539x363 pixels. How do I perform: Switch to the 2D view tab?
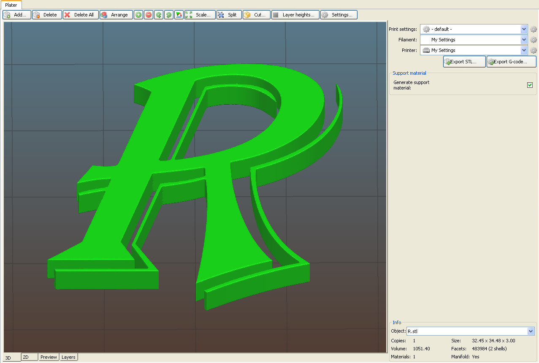click(x=29, y=357)
